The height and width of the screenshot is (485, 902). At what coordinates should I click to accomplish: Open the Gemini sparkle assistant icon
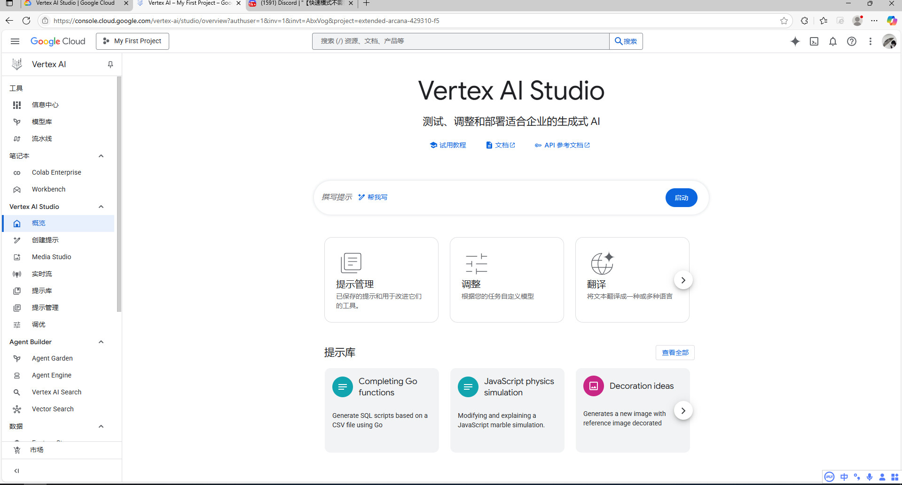pyautogui.click(x=795, y=41)
